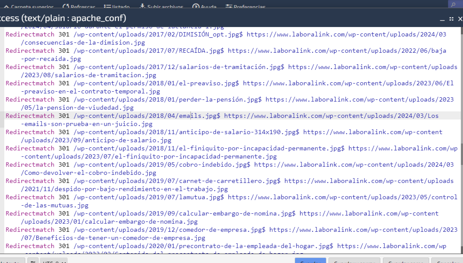This screenshot has height=263, width=463.
Task: Click the cobro-indebido.jpg$ source path
Action: (x=162, y=164)
